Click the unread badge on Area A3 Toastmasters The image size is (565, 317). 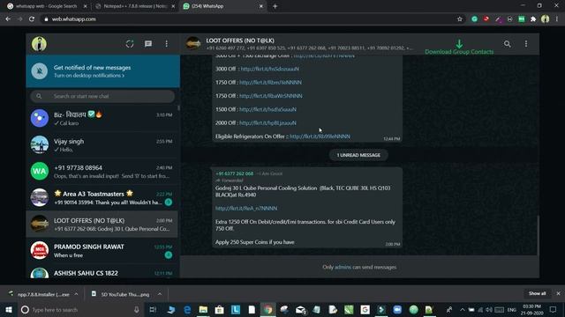(169, 202)
